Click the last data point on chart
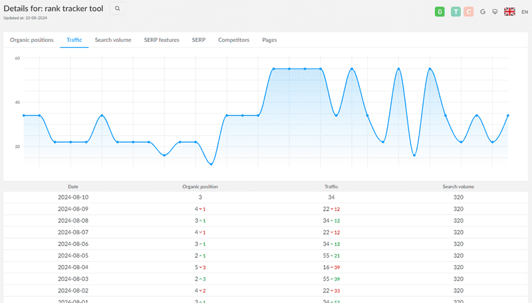 (508, 116)
